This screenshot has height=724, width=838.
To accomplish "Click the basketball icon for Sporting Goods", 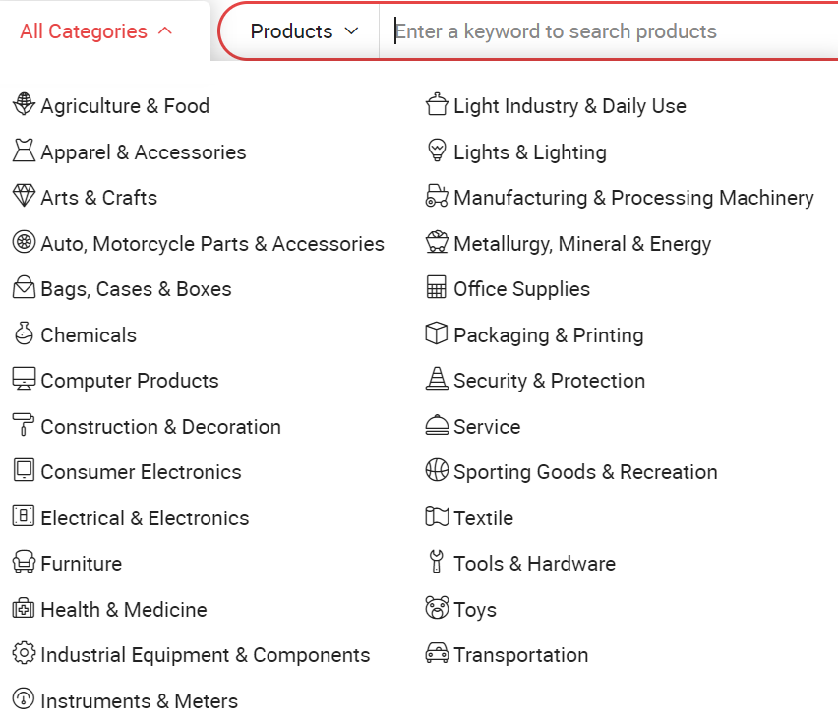I will pos(437,471).
